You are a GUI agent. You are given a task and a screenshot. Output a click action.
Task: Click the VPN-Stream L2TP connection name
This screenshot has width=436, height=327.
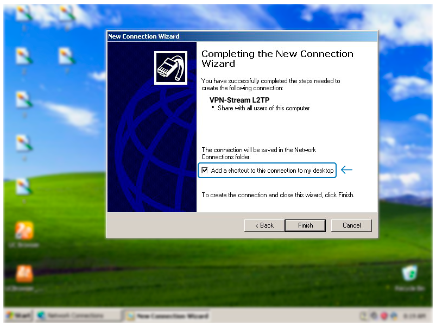click(239, 100)
